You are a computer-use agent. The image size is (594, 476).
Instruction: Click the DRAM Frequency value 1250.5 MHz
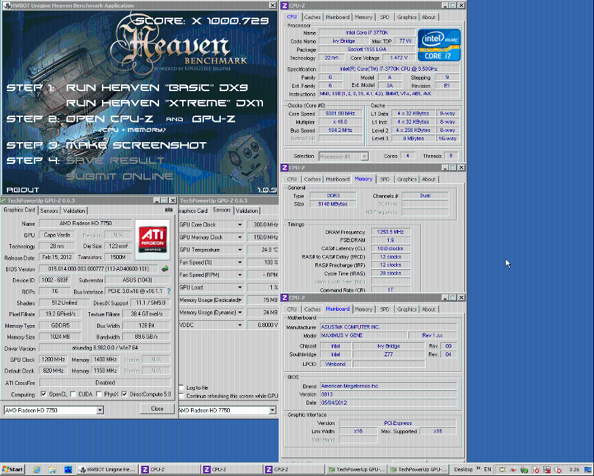(x=390, y=232)
